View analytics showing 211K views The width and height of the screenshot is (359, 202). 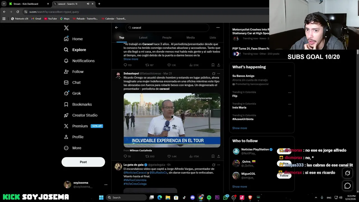coord(194,65)
